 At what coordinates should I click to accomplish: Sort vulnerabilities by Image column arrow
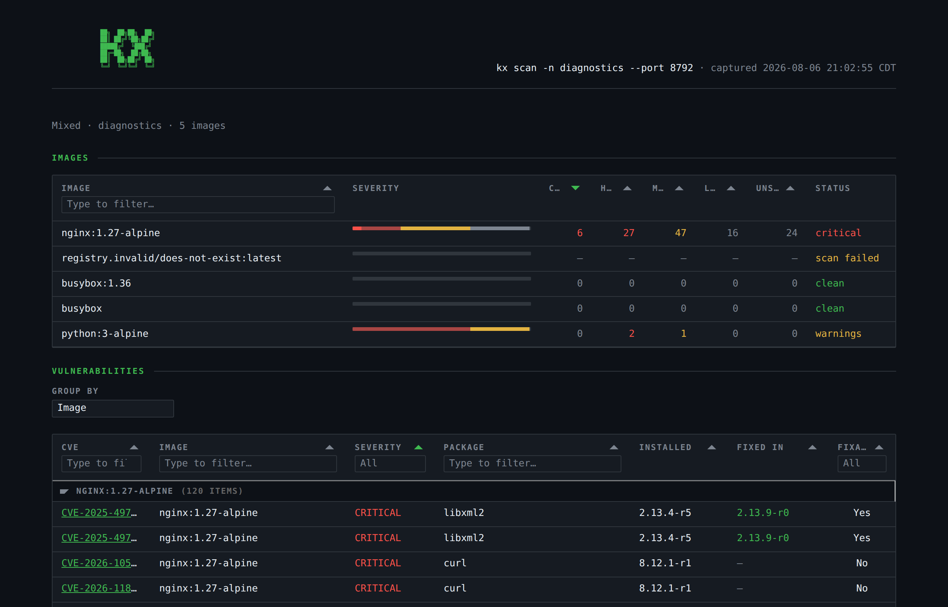pyautogui.click(x=330, y=447)
